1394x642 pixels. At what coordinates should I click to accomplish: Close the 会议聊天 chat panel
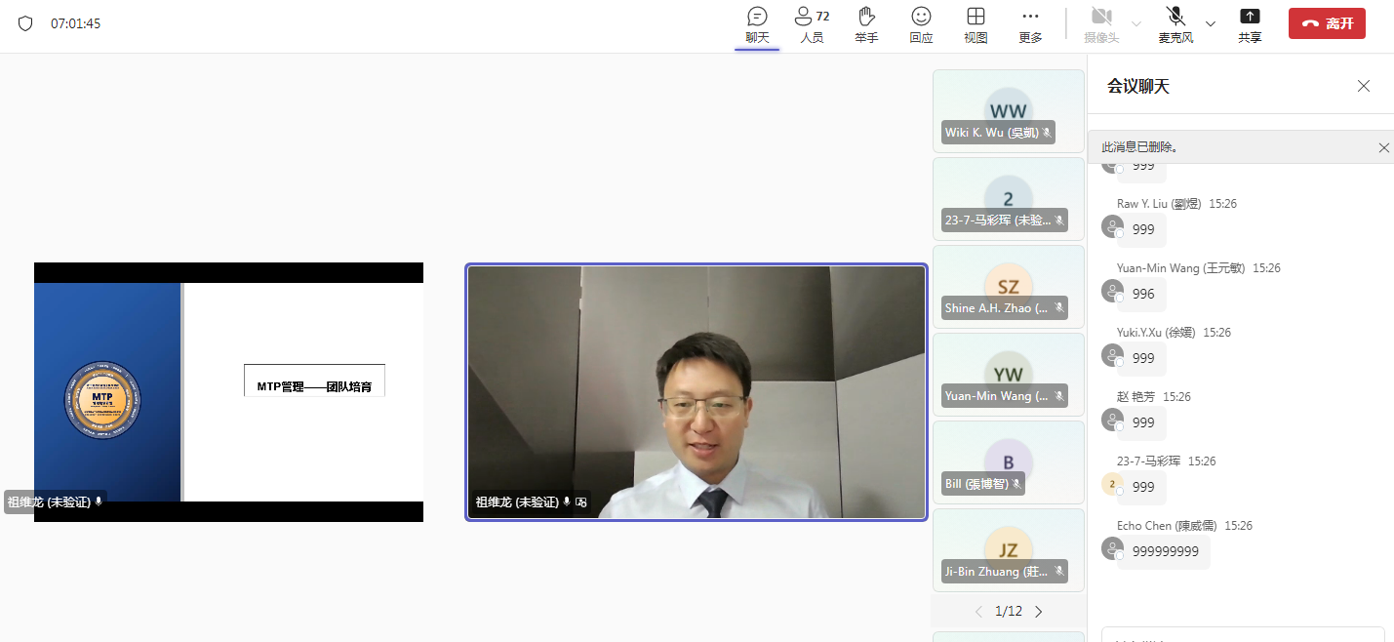[x=1364, y=86]
